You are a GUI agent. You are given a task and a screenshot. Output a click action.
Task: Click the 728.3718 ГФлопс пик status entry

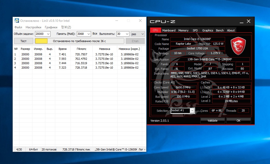(76, 149)
